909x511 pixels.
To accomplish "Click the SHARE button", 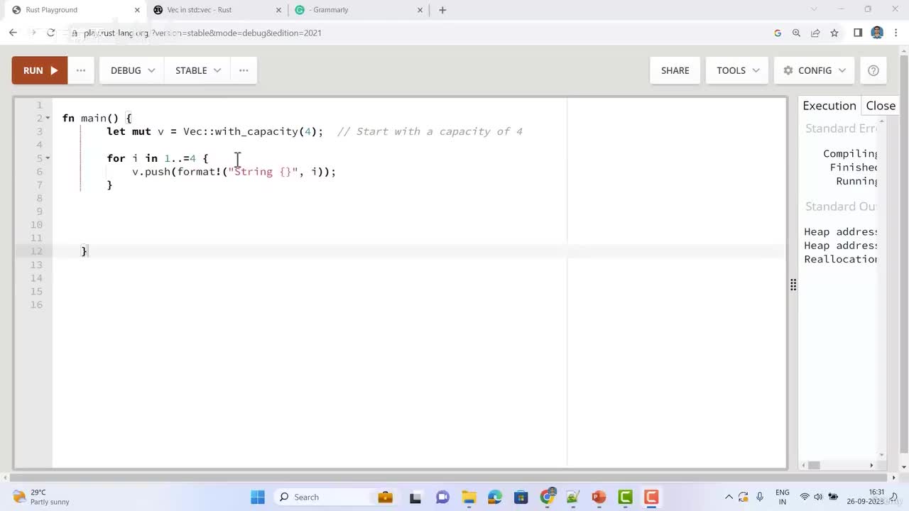I will point(675,70).
